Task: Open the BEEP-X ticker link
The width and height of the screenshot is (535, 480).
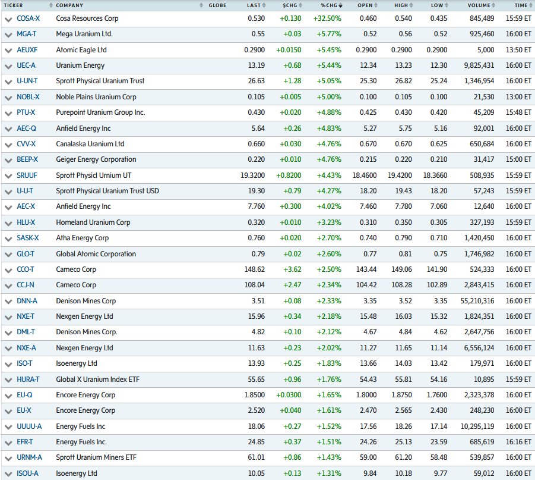Action: click(27, 159)
